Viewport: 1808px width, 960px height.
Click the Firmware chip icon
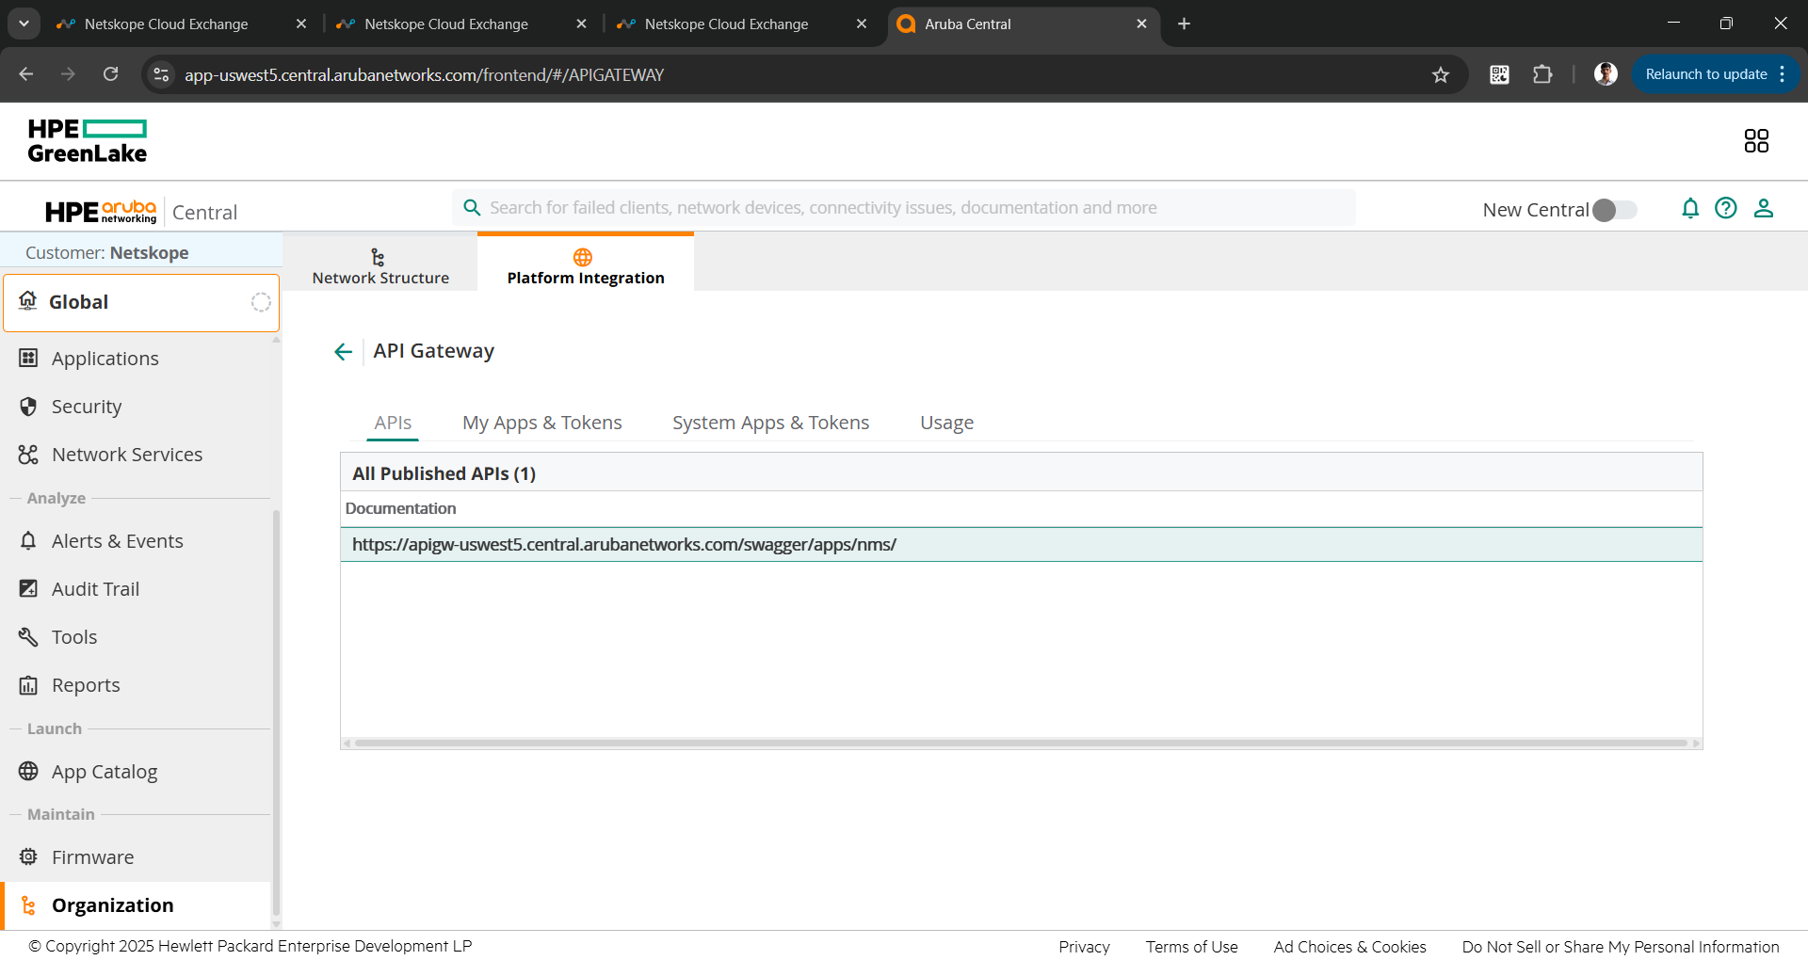click(x=28, y=856)
